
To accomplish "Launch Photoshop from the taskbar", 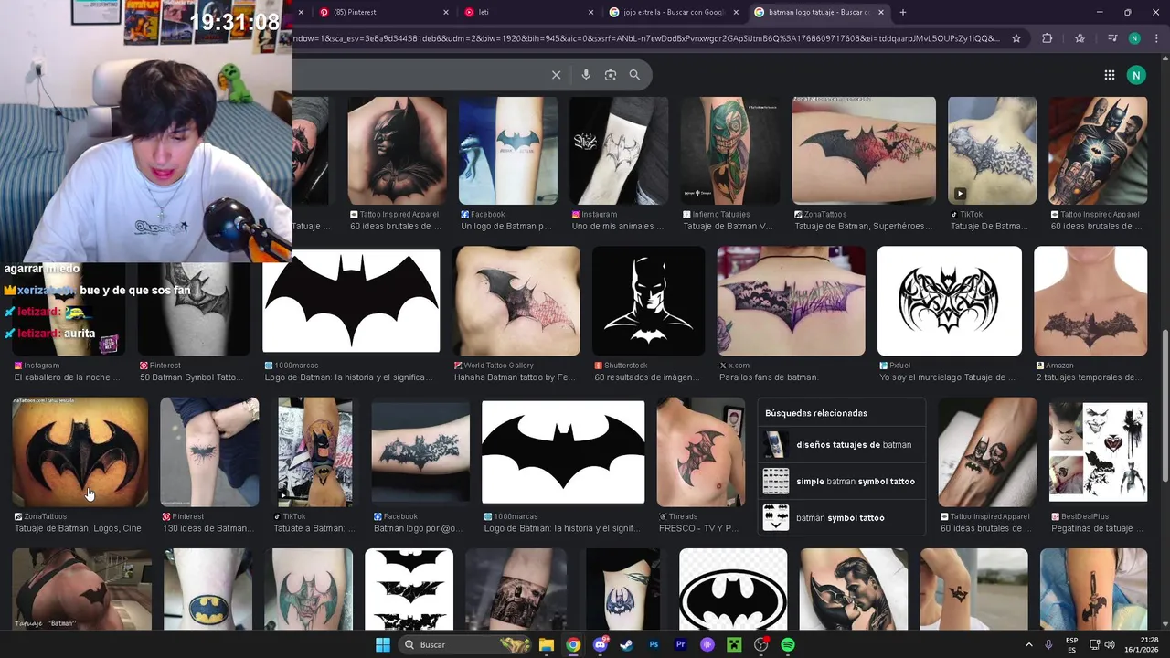I will [654, 644].
